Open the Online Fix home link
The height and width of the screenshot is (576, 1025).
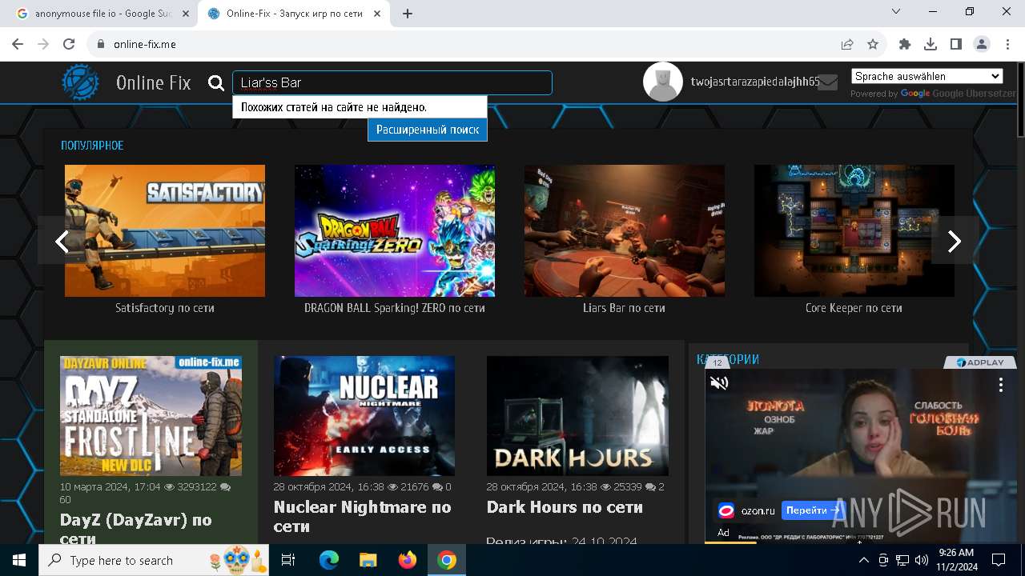tap(154, 82)
